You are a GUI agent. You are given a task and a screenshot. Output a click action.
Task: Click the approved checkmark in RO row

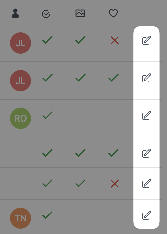pos(47,115)
